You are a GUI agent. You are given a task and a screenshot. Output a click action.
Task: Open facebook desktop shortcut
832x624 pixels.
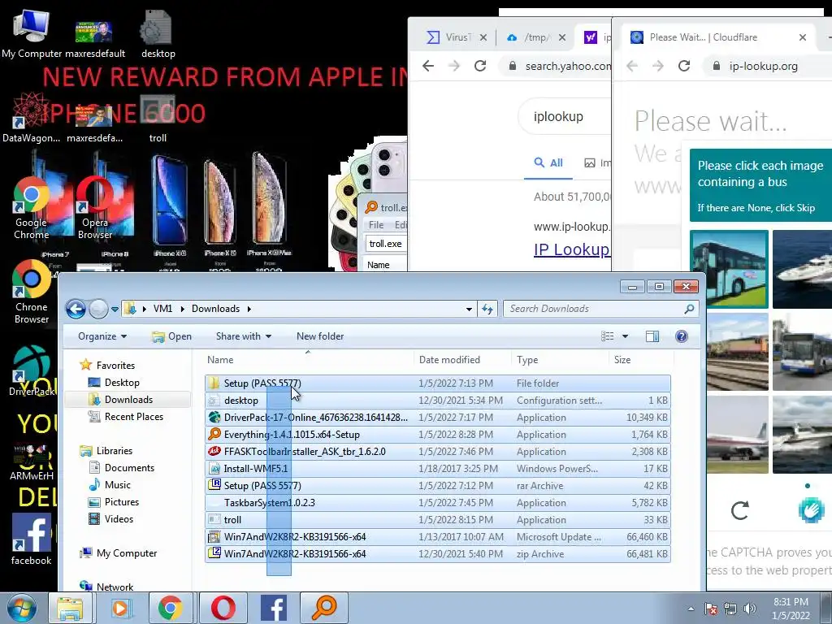32,539
